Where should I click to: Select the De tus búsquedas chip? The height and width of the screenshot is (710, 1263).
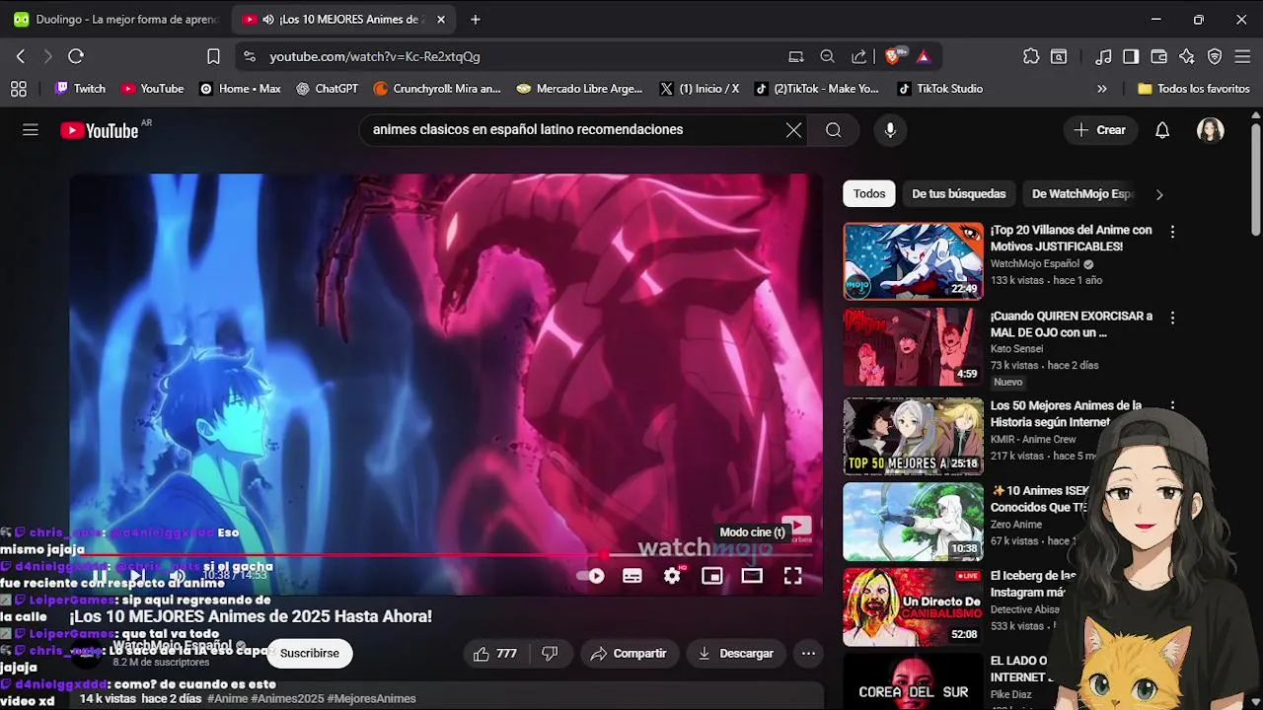pos(959,194)
